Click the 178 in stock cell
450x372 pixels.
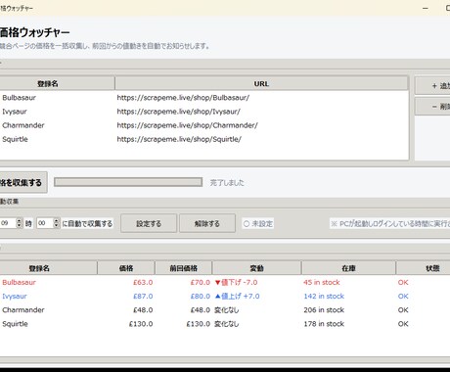324,324
